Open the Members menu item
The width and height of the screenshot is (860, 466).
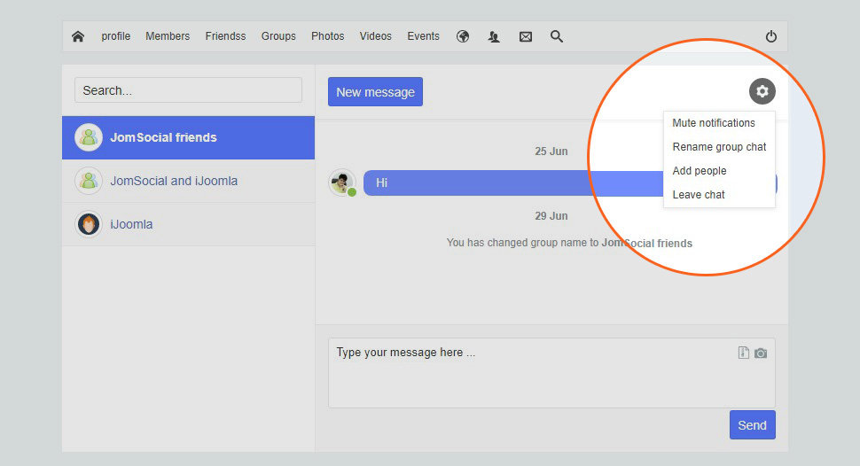coord(168,36)
